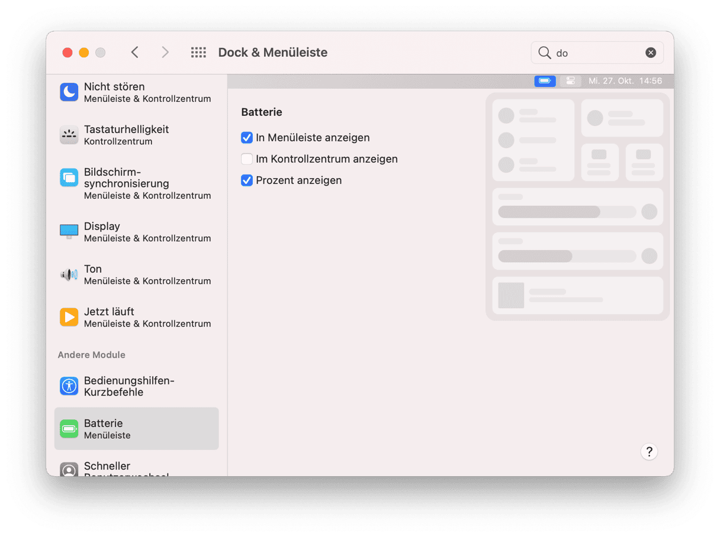Select Display in the sidebar

[x=136, y=232]
